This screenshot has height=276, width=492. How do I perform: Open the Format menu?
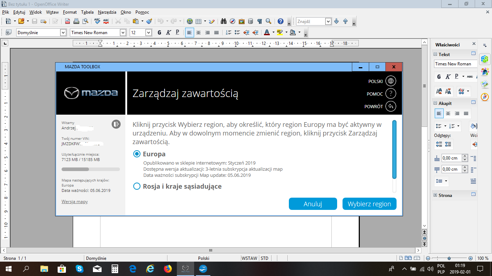pos(70,12)
